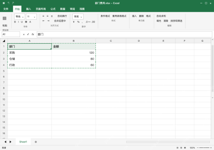Switch to the 公式 formulas tab

[x=53, y=9]
